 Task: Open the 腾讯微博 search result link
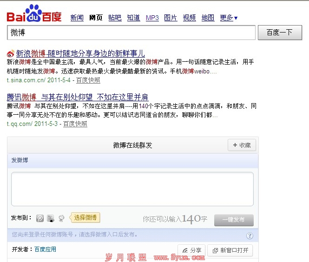(78, 97)
